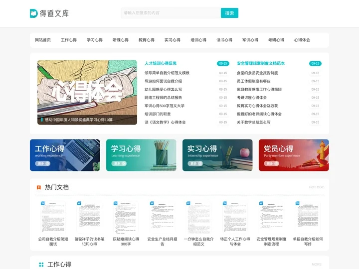
Task: Open article 领导简单自我介绍范文模板
Action: tap(167, 73)
